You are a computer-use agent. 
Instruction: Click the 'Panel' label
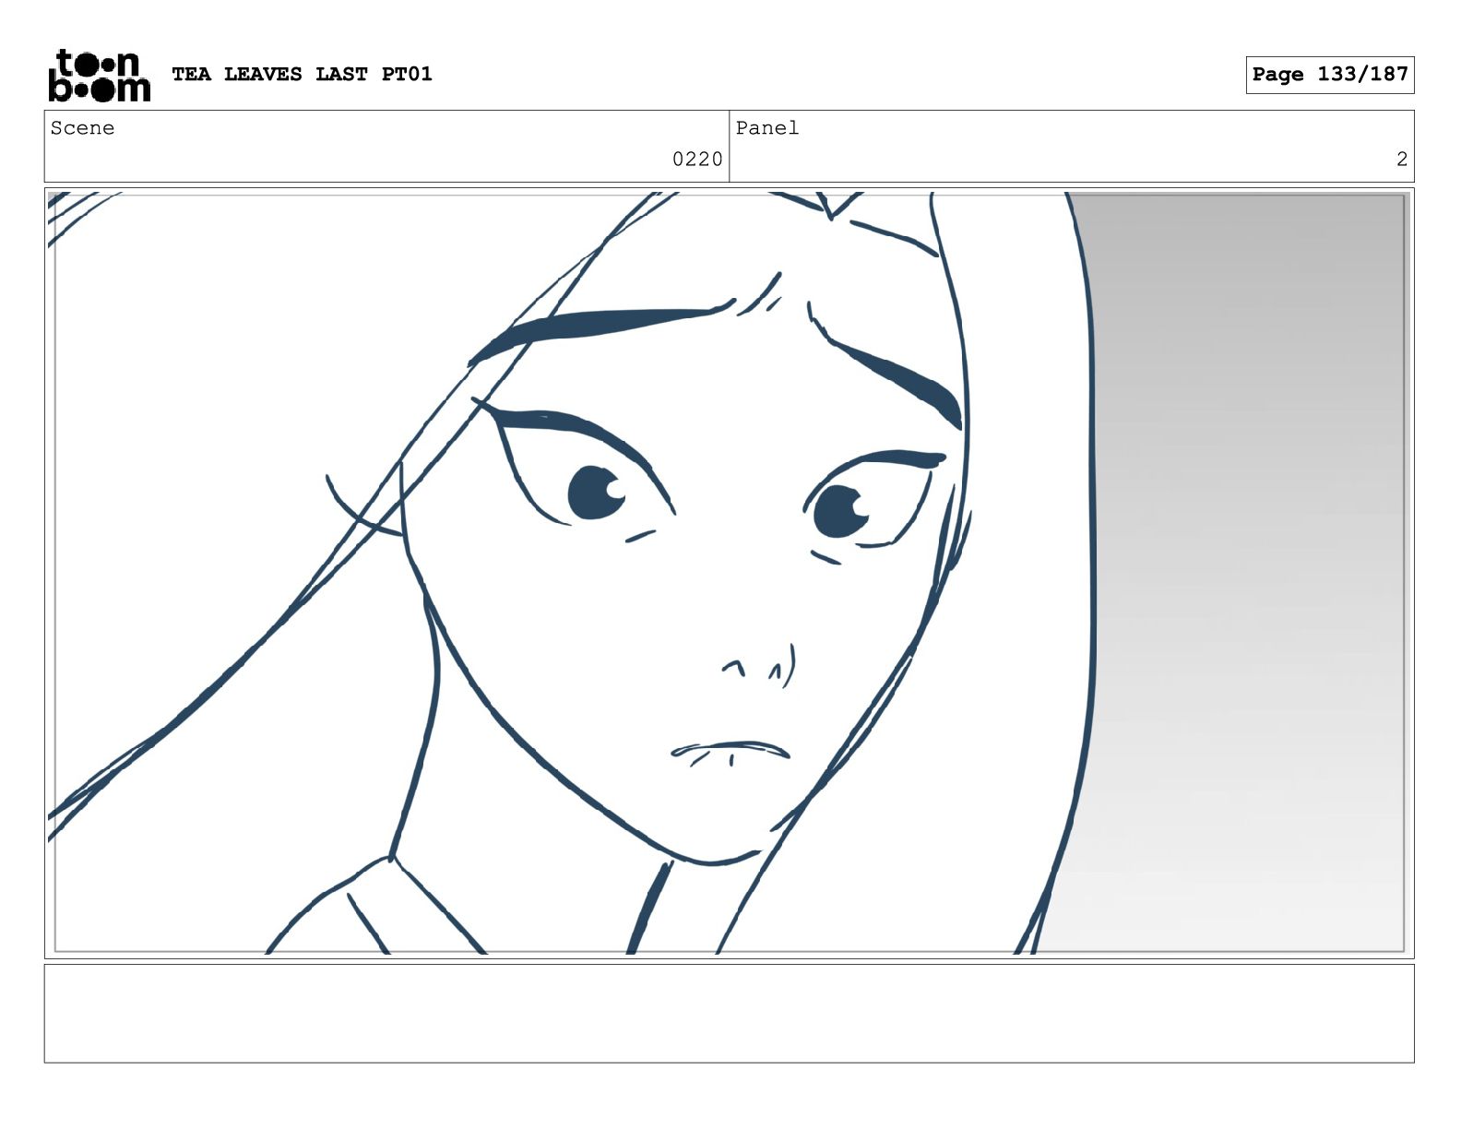coord(767,128)
